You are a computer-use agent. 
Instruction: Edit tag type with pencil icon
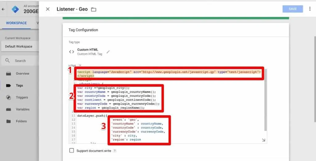(x=108, y=52)
